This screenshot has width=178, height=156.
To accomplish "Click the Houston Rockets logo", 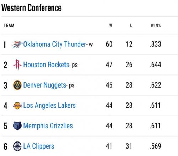I will 17,65.
